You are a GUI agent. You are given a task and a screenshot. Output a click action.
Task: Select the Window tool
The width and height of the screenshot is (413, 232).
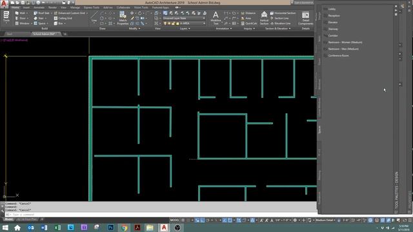coord(23,23)
